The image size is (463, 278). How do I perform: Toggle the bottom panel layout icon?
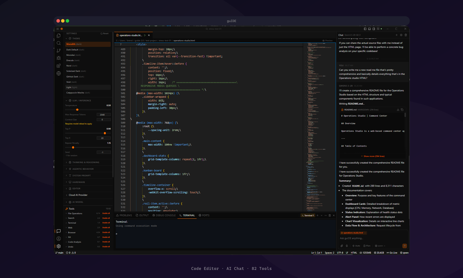pyautogui.click(x=370, y=29)
